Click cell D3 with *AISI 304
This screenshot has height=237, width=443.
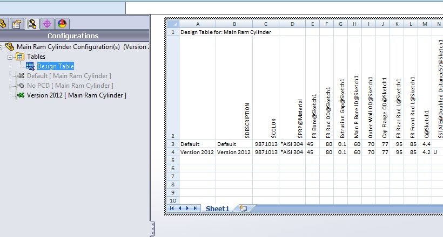click(292, 144)
